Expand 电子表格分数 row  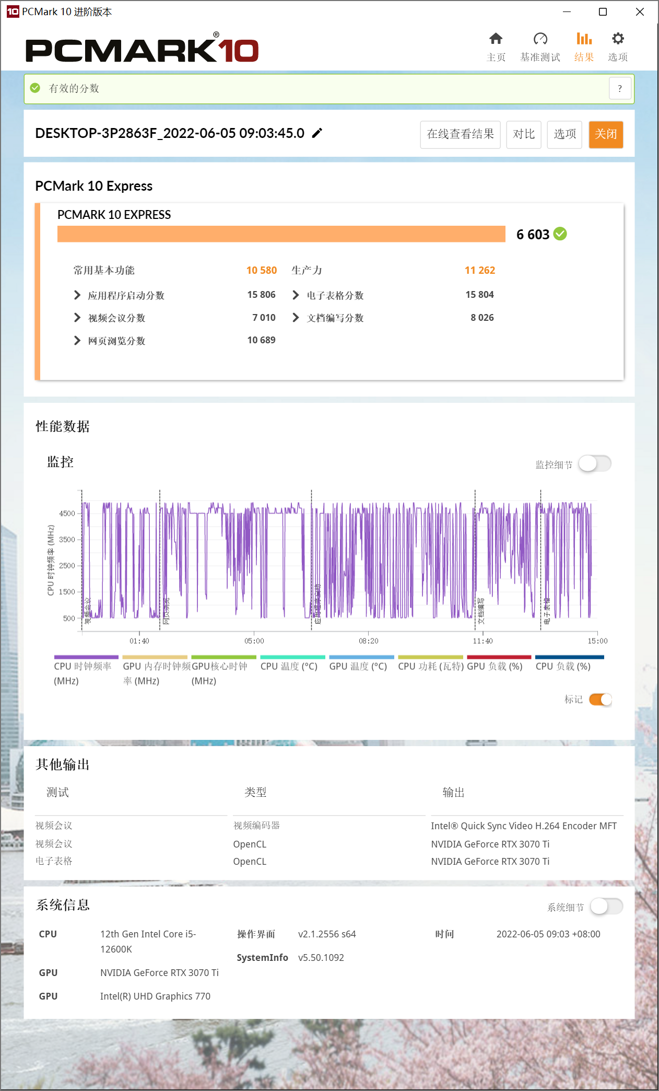click(296, 295)
